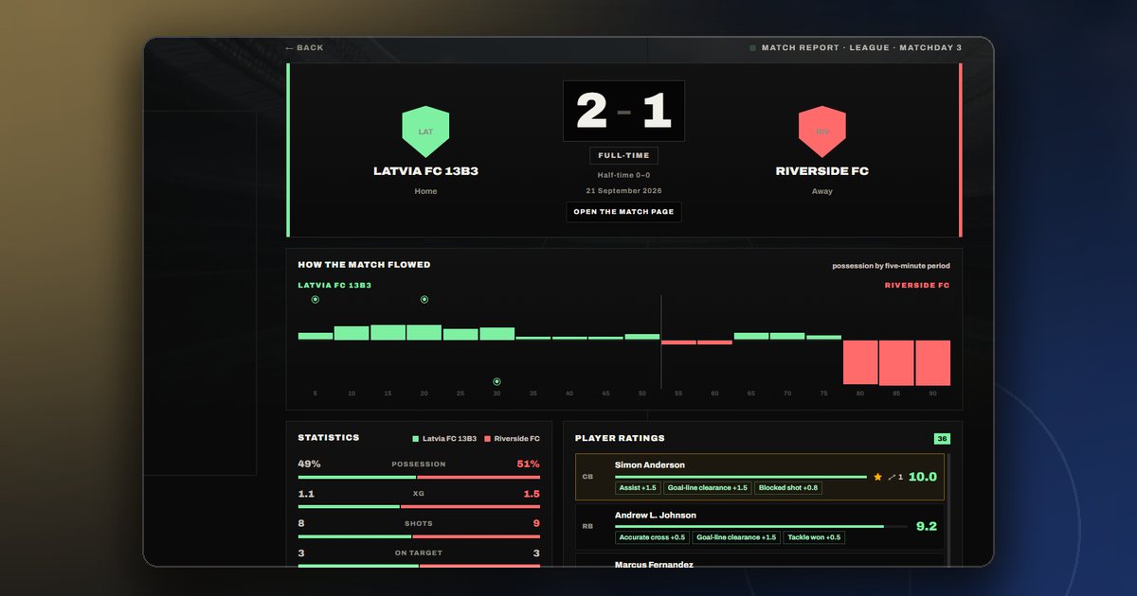The height and width of the screenshot is (596, 1137).
Task: Click the player ratings vertical scrollbar
Action: 947,511
